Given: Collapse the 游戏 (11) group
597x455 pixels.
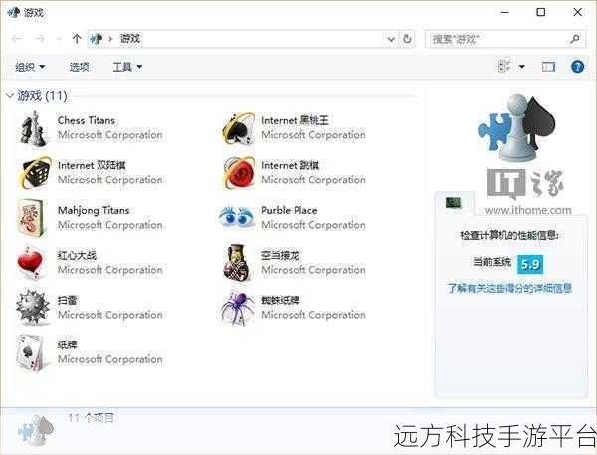Looking at the screenshot, I should click(x=10, y=95).
